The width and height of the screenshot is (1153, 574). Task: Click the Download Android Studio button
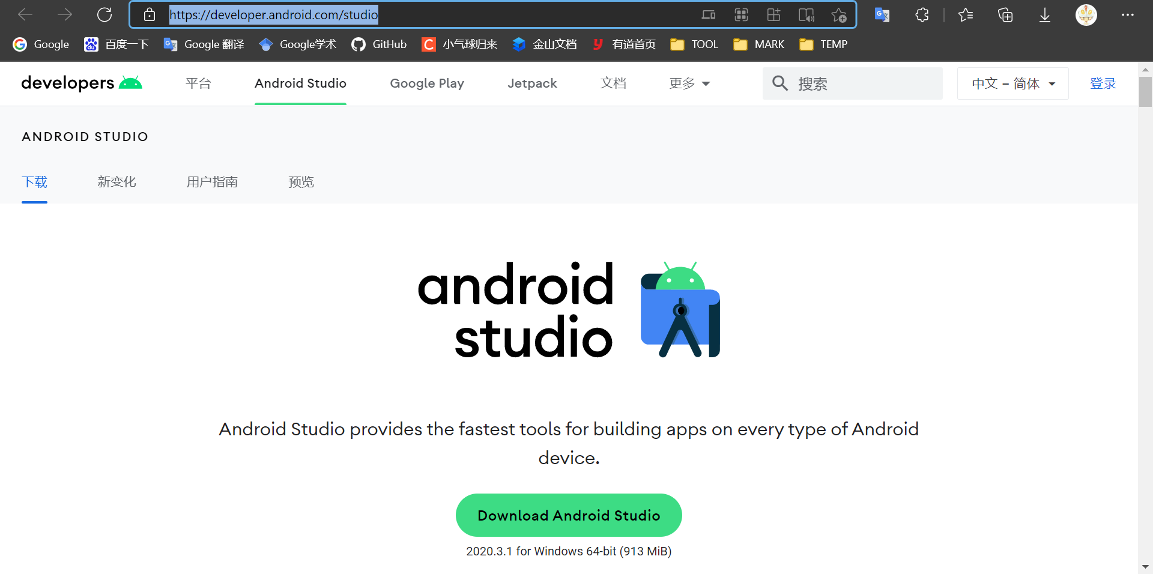pyautogui.click(x=569, y=515)
